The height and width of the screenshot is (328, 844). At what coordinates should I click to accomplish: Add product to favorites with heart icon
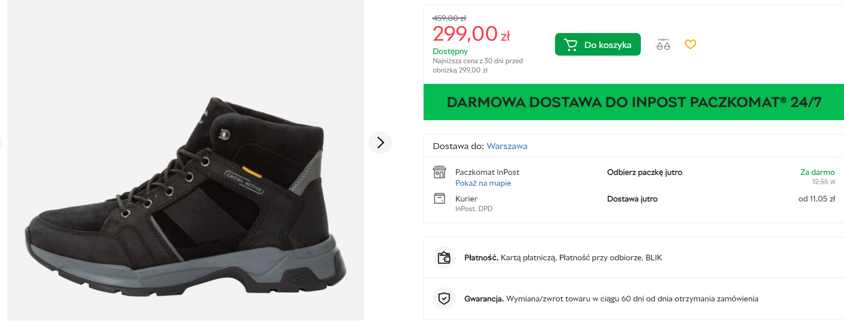click(x=690, y=44)
